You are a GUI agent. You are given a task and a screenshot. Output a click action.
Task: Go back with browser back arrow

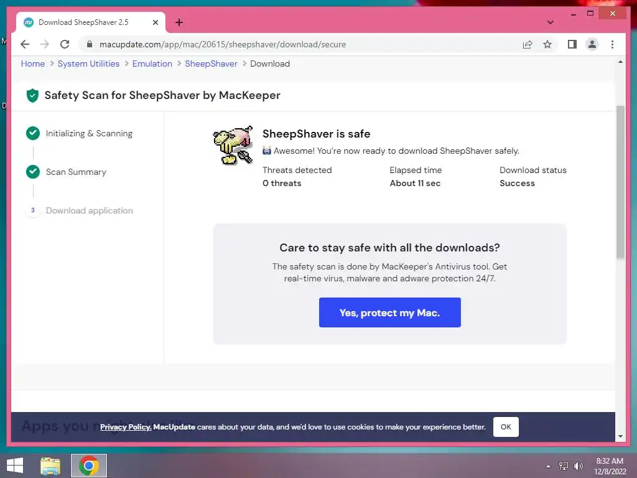tap(25, 44)
